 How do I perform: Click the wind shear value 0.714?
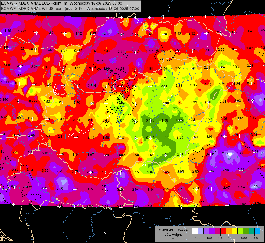(x=92, y=86)
